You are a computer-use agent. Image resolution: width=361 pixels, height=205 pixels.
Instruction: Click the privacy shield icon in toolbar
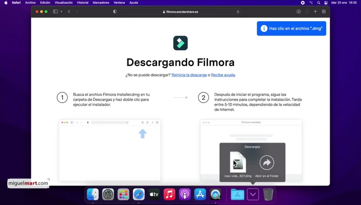(x=115, y=11)
